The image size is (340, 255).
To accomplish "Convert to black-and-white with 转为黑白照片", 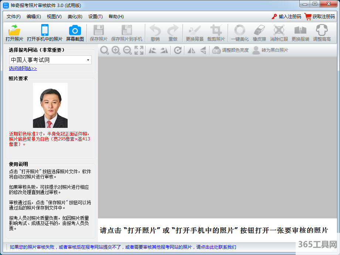I will tap(270, 50).
